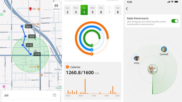Tap the battery status icon

click(x=176, y=2)
